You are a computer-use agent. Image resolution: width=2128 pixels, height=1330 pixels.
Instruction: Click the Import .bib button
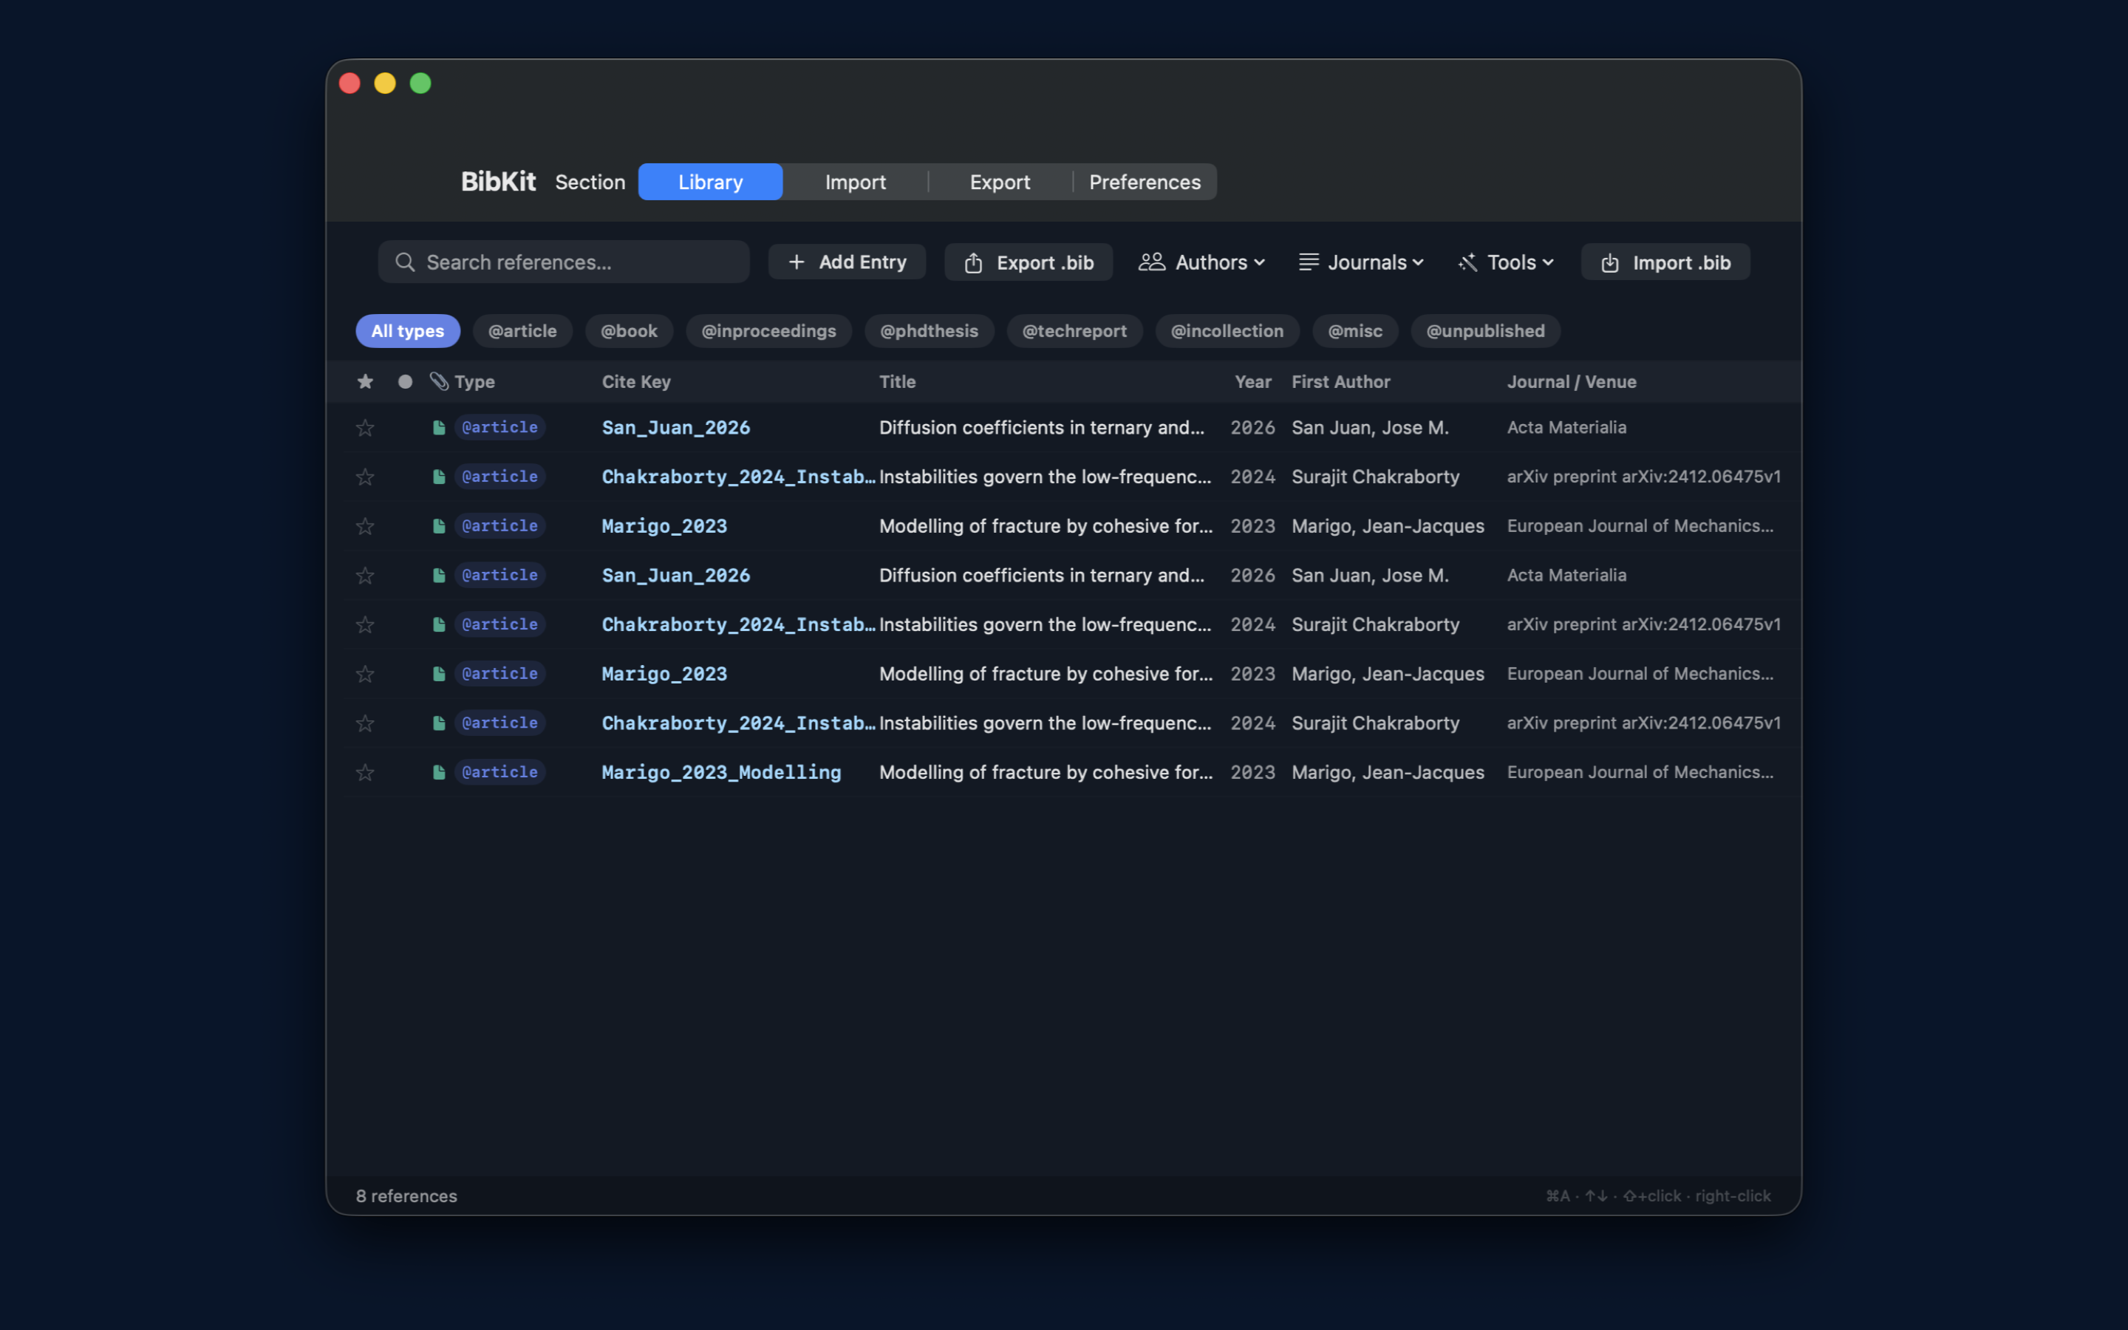tap(1665, 262)
